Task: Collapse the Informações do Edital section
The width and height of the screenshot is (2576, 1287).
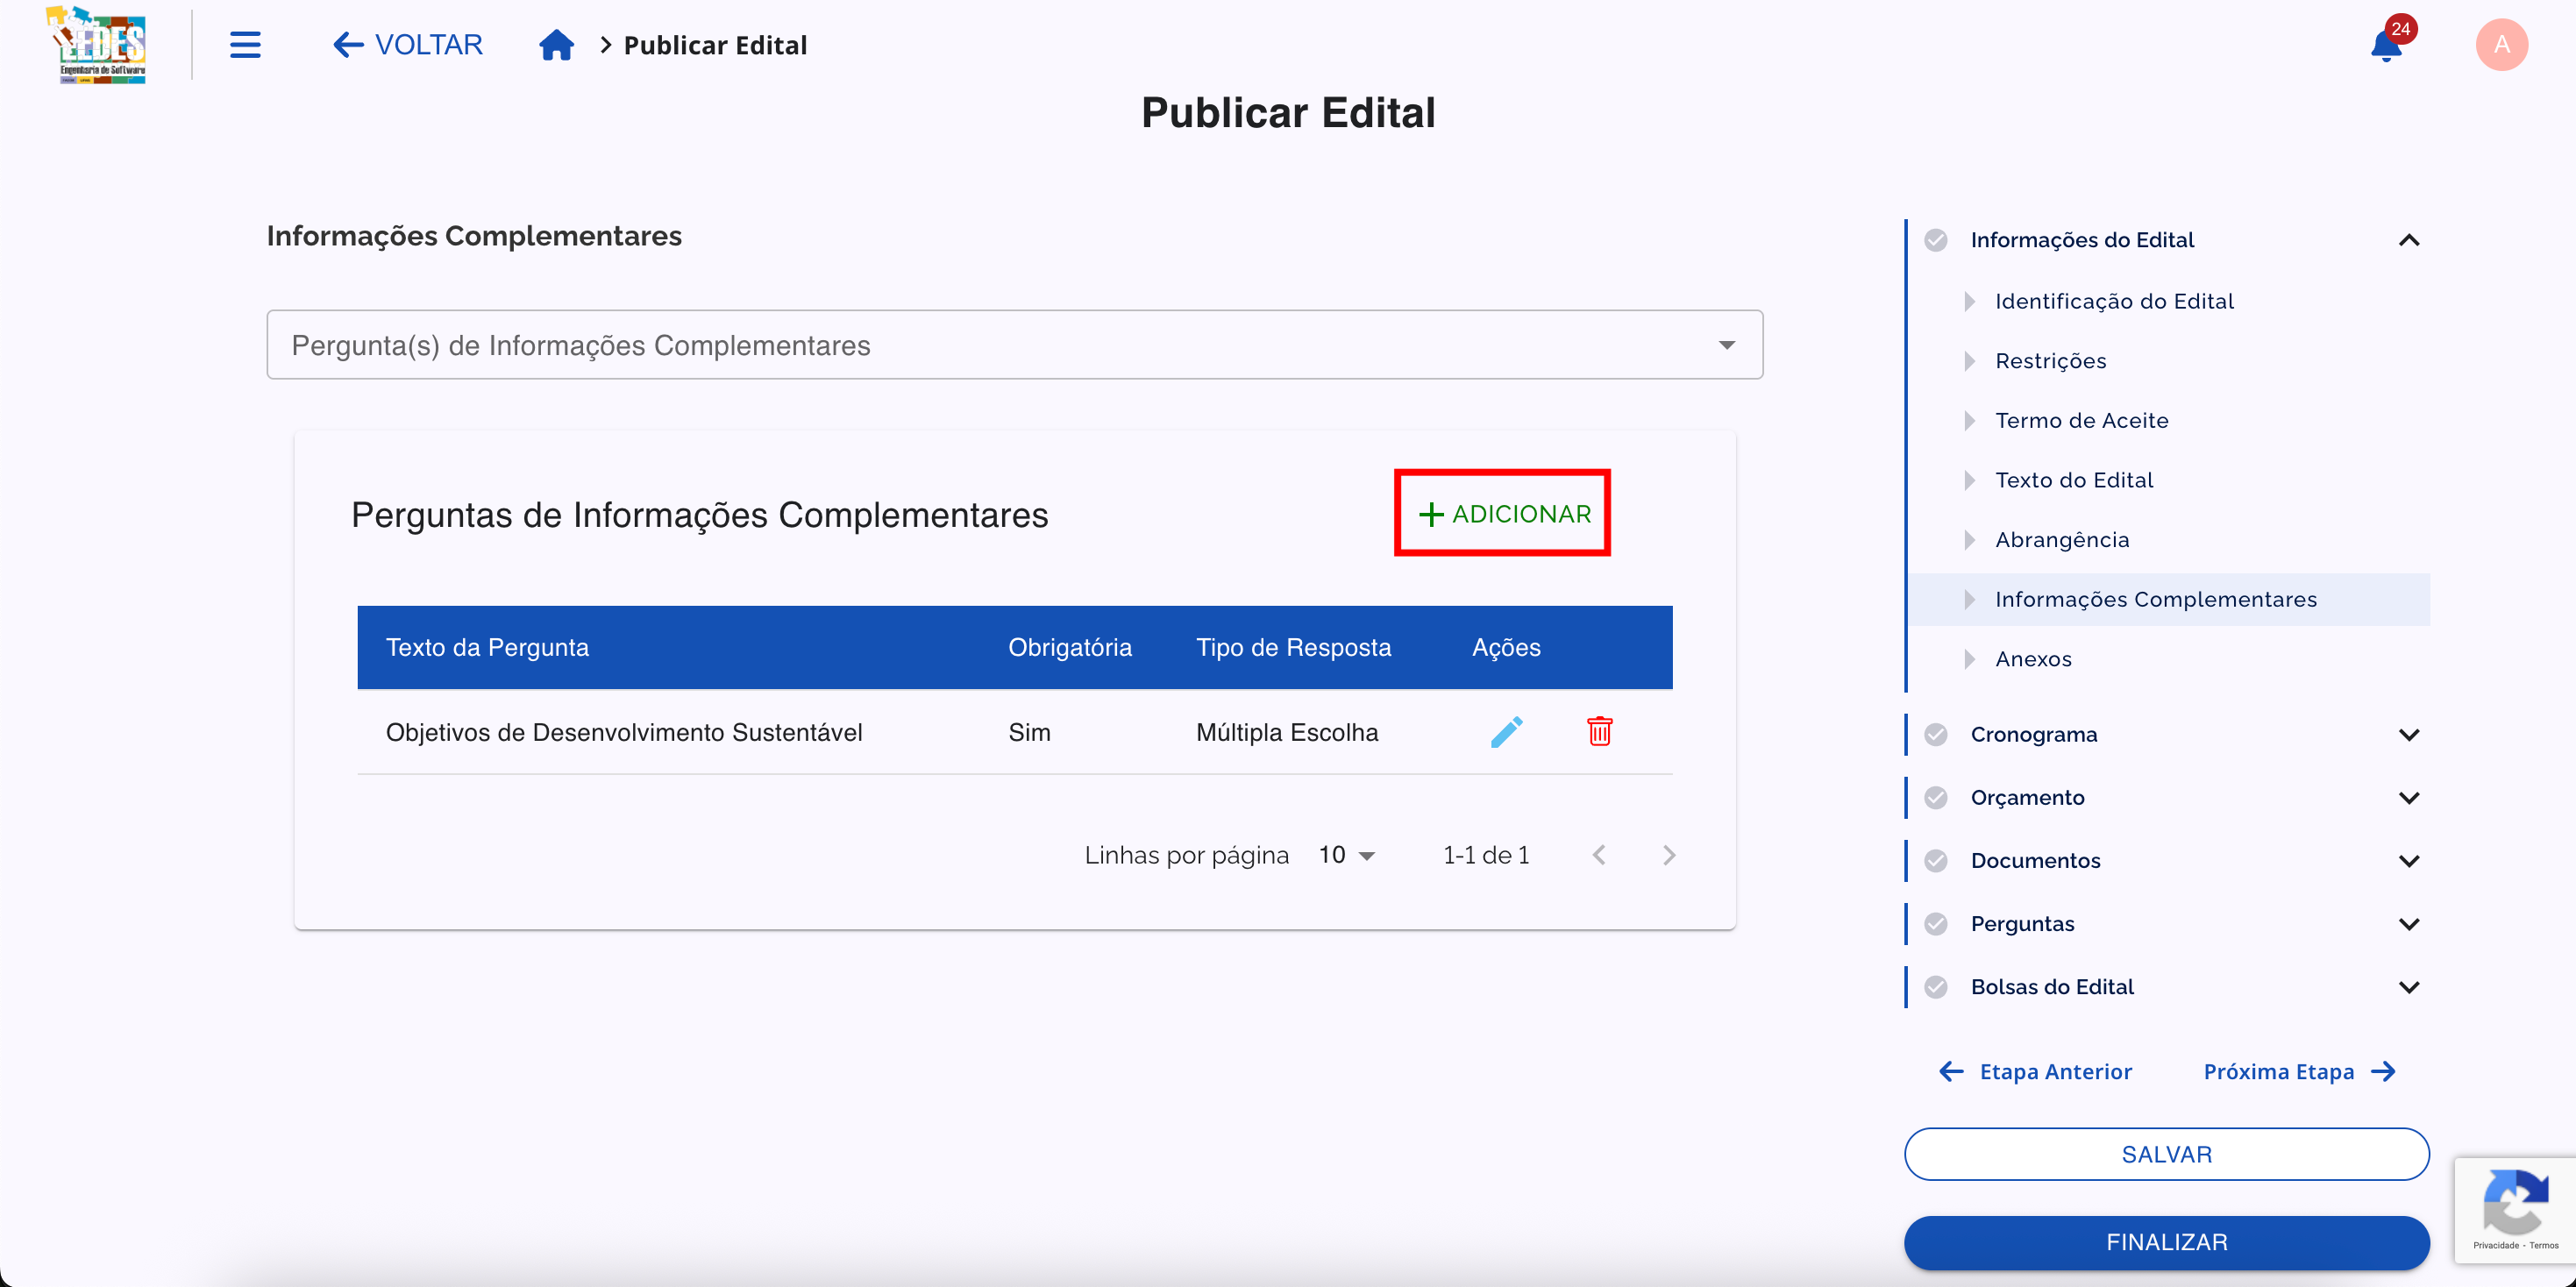Action: [x=2409, y=239]
